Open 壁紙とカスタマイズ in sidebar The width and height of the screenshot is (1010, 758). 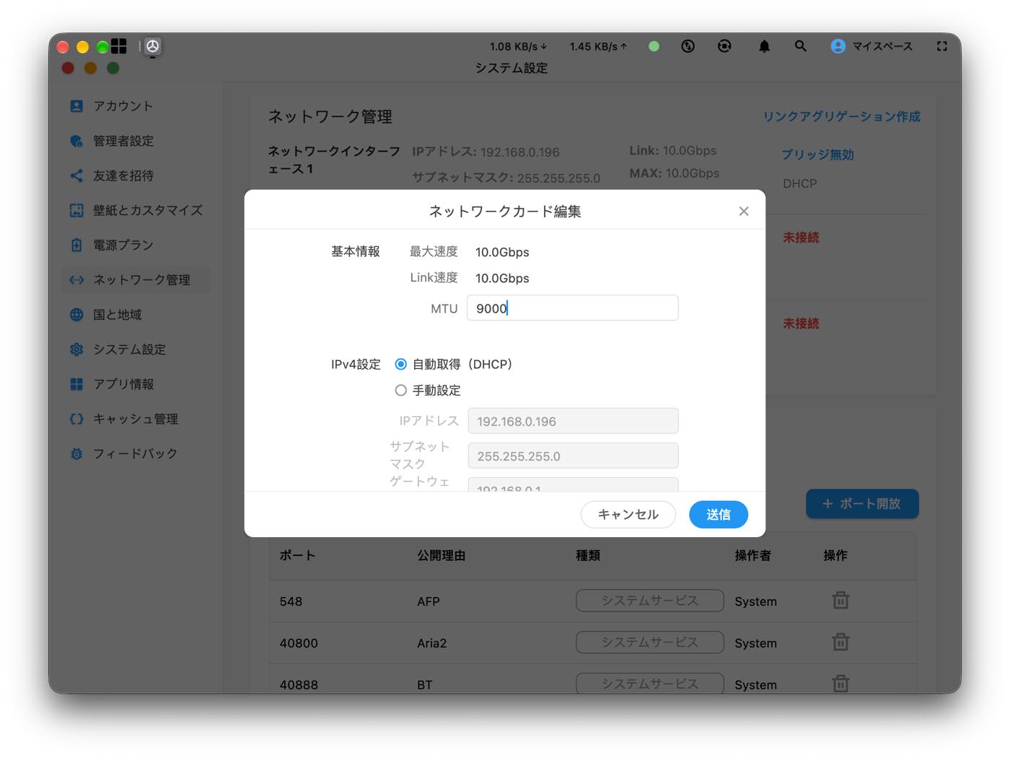[x=136, y=210]
